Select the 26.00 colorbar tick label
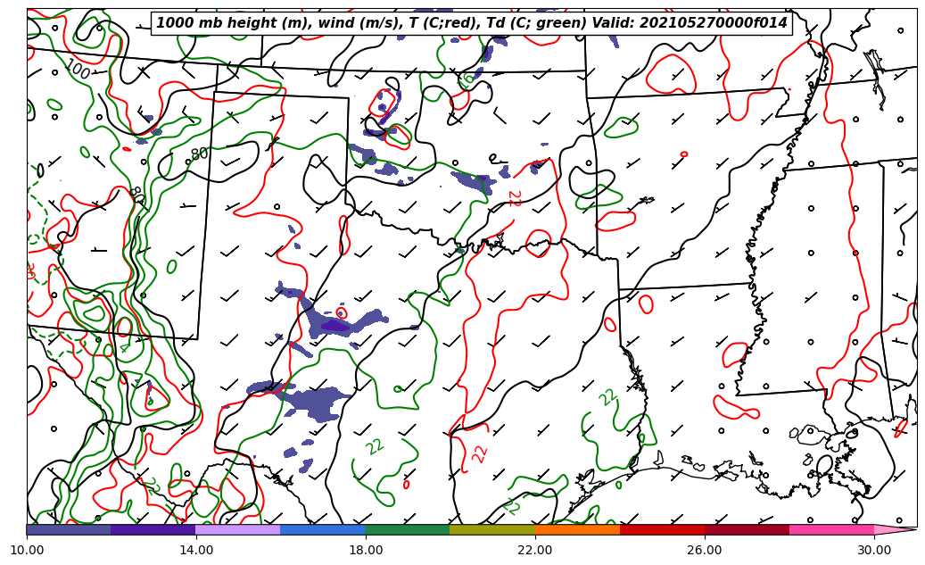The image size is (925, 565). [705, 550]
